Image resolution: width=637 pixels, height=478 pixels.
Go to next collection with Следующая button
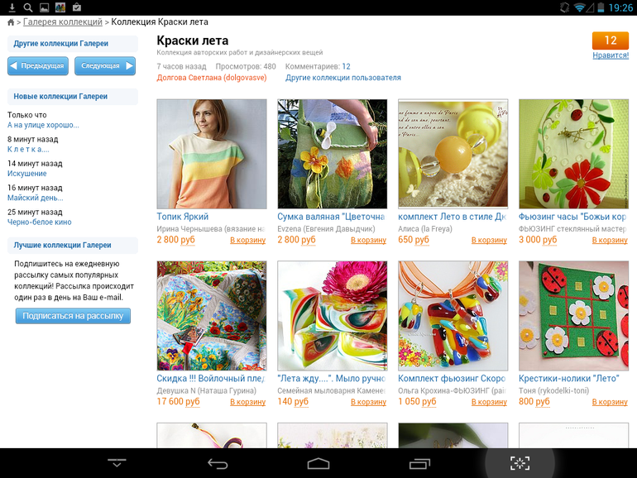tap(104, 66)
